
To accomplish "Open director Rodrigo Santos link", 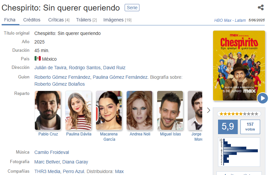I will click(x=85, y=68).
